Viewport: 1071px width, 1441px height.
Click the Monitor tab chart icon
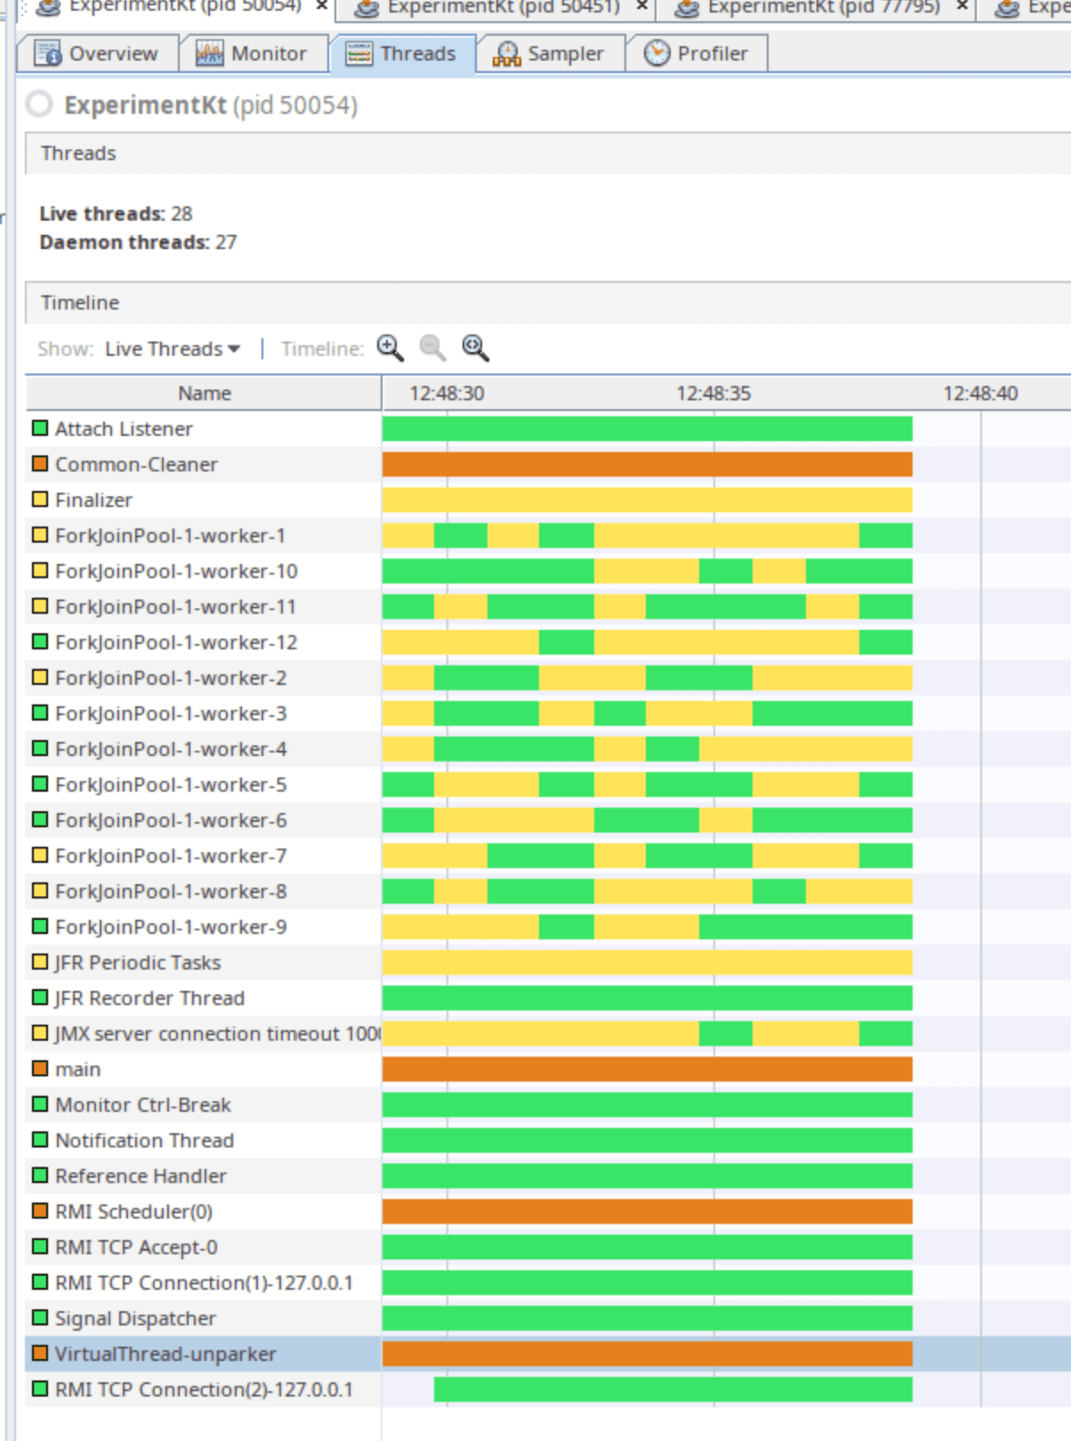209,53
